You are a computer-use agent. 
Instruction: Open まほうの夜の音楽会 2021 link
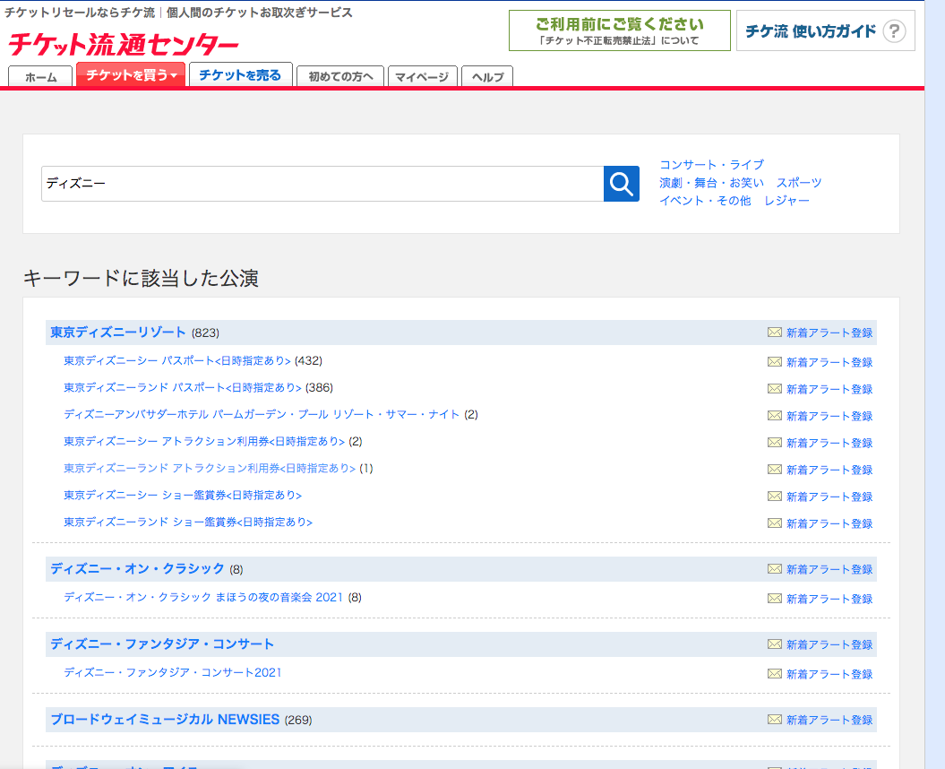pos(203,597)
